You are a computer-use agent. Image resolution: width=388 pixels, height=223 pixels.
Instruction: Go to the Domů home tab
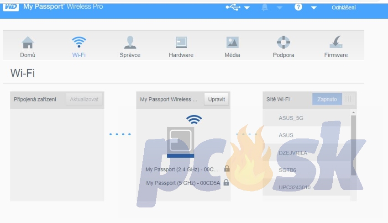pyautogui.click(x=28, y=47)
